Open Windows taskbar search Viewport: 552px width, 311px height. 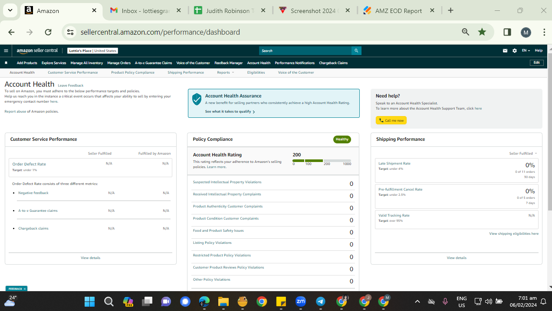click(x=109, y=301)
